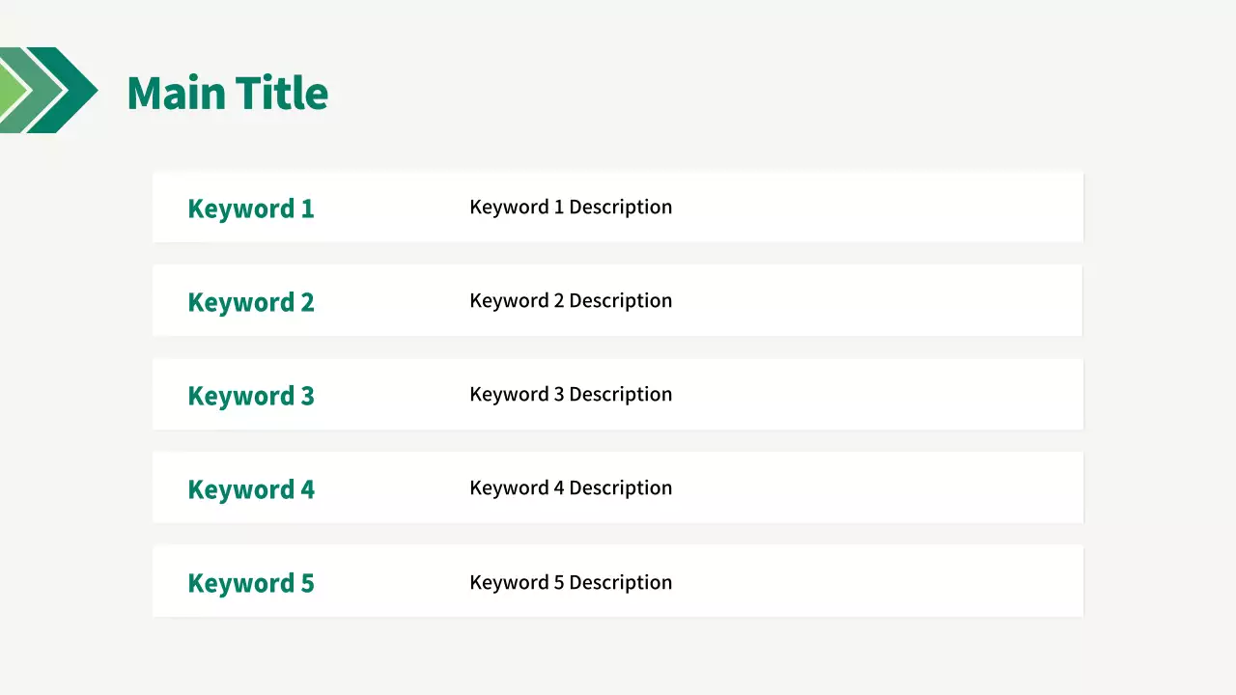Select the Keyword 3 Description text
Image resolution: width=1236 pixels, height=695 pixels.
pos(571,394)
